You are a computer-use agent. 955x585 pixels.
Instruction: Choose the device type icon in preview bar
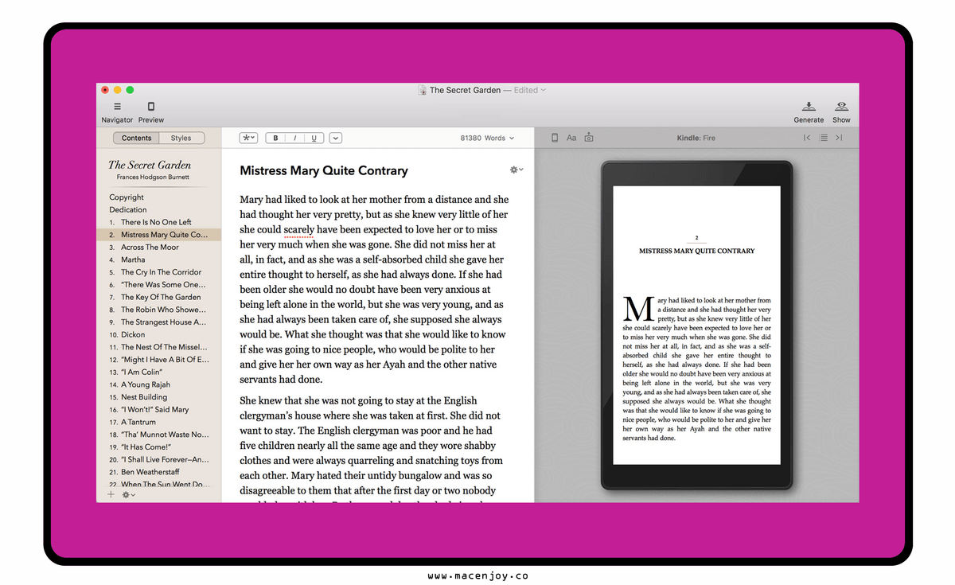(x=555, y=138)
